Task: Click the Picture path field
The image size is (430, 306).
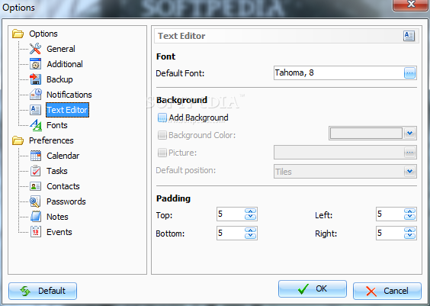Action: click(339, 153)
